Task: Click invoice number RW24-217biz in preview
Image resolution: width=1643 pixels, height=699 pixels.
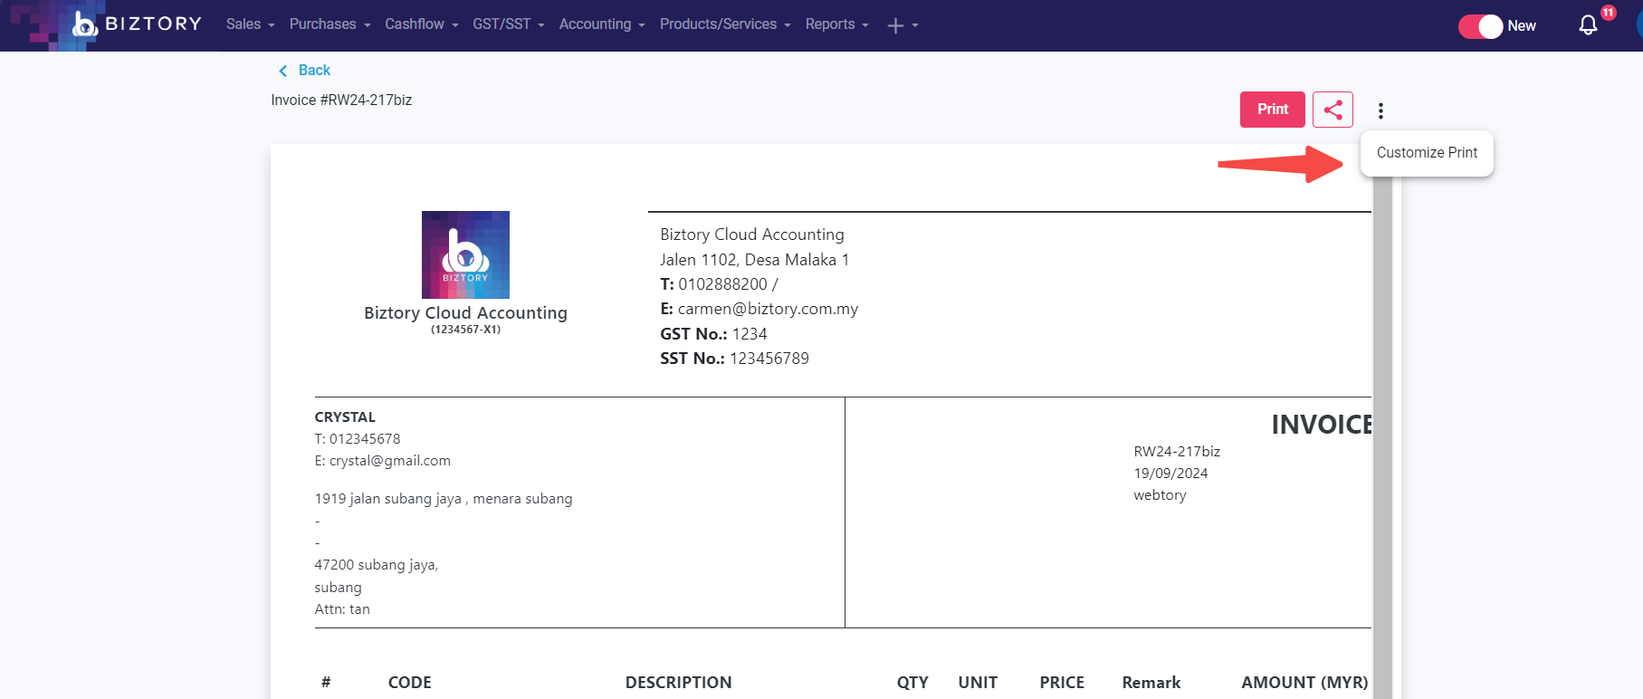Action: click(1177, 452)
